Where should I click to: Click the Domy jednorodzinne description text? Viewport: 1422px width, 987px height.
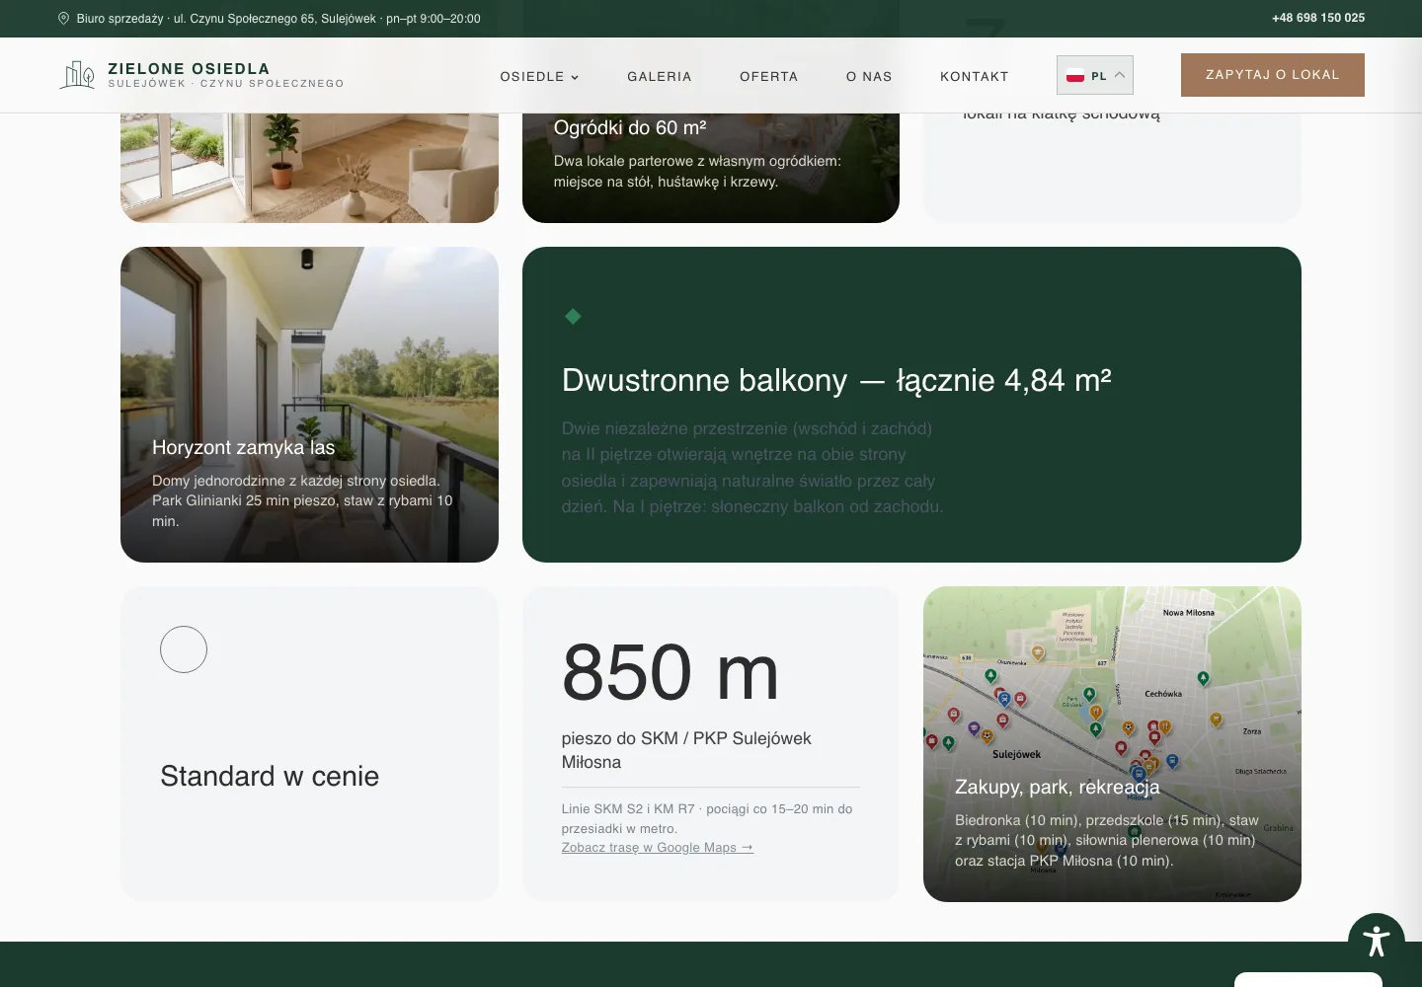[x=302, y=500]
